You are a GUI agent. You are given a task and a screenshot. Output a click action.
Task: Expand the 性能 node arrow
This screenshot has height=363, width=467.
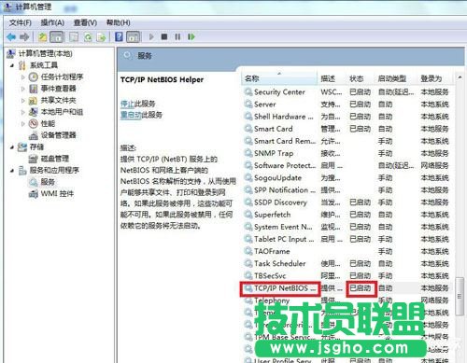coord(23,124)
